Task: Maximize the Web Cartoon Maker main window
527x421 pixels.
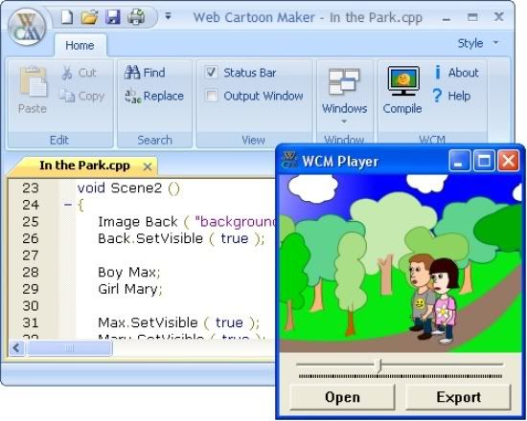Action: (x=472, y=17)
